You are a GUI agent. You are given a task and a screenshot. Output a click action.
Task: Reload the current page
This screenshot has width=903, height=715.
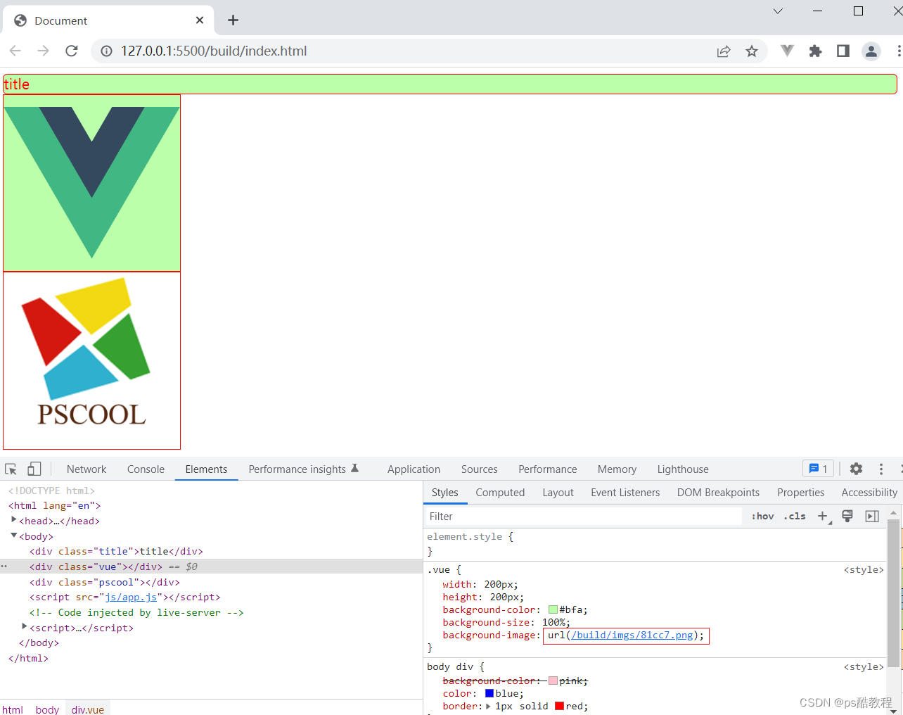click(x=71, y=51)
